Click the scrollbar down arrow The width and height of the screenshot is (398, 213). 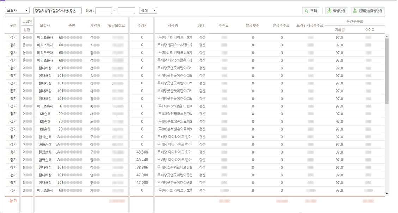[x=387, y=194]
